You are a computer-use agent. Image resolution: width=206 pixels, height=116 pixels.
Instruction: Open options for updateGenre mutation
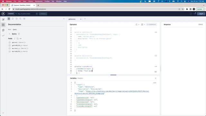click(156, 32)
